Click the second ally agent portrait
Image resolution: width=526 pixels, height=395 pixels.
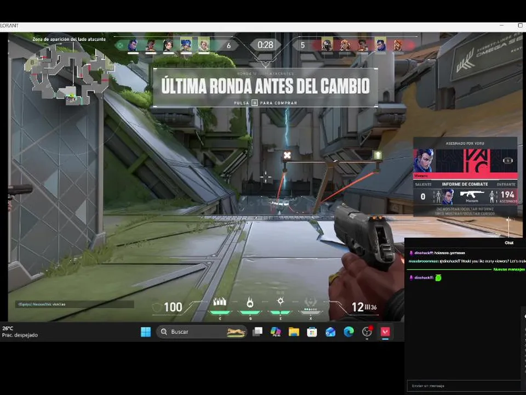(x=151, y=45)
